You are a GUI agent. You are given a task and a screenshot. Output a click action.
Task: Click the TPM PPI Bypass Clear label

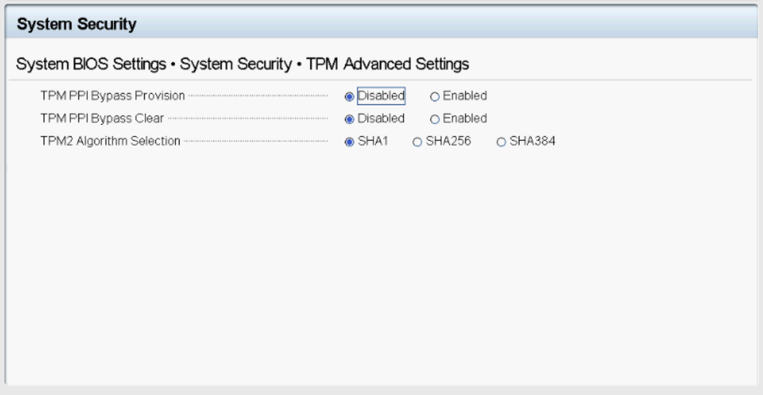tap(102, 119)
